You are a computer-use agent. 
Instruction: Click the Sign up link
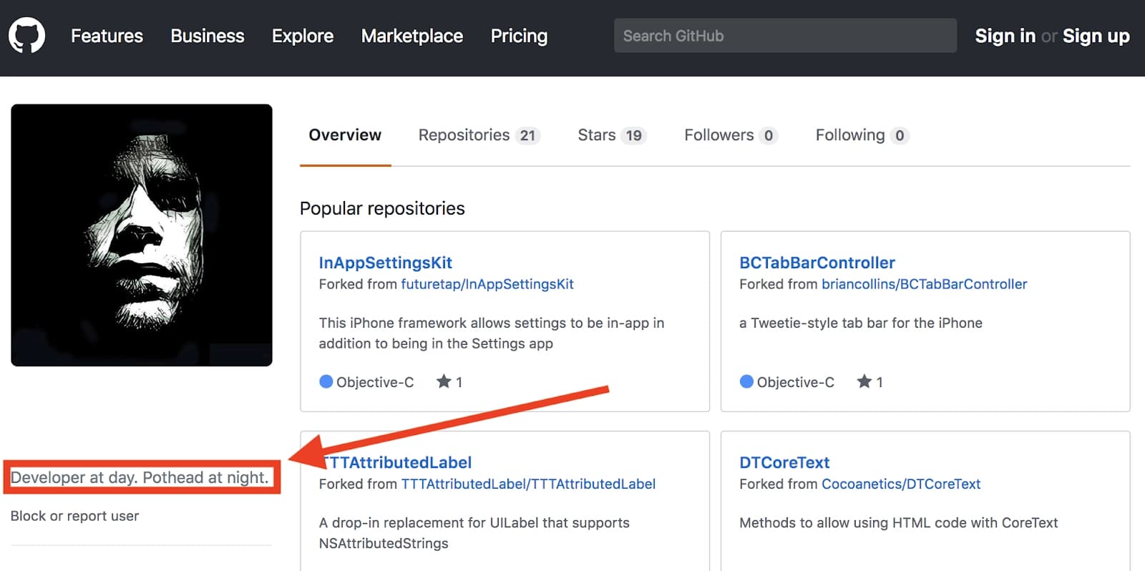1096,36
